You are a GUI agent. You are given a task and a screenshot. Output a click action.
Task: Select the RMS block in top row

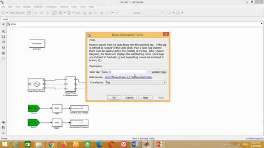click(57, 108)
